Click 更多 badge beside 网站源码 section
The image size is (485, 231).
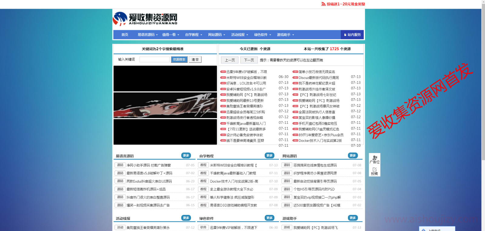tap(353, 155)
